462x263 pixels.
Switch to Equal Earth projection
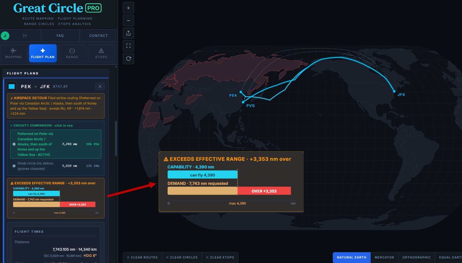click(449, 257)
